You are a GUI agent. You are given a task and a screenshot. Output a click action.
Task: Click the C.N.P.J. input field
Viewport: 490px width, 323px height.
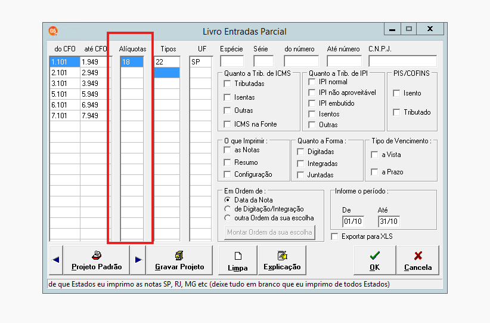click(x=403, y=61)
